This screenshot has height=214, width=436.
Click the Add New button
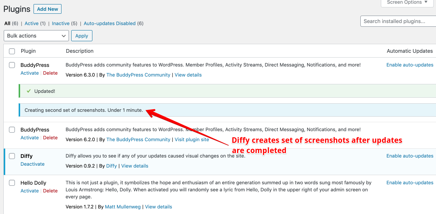click(47, 9)
